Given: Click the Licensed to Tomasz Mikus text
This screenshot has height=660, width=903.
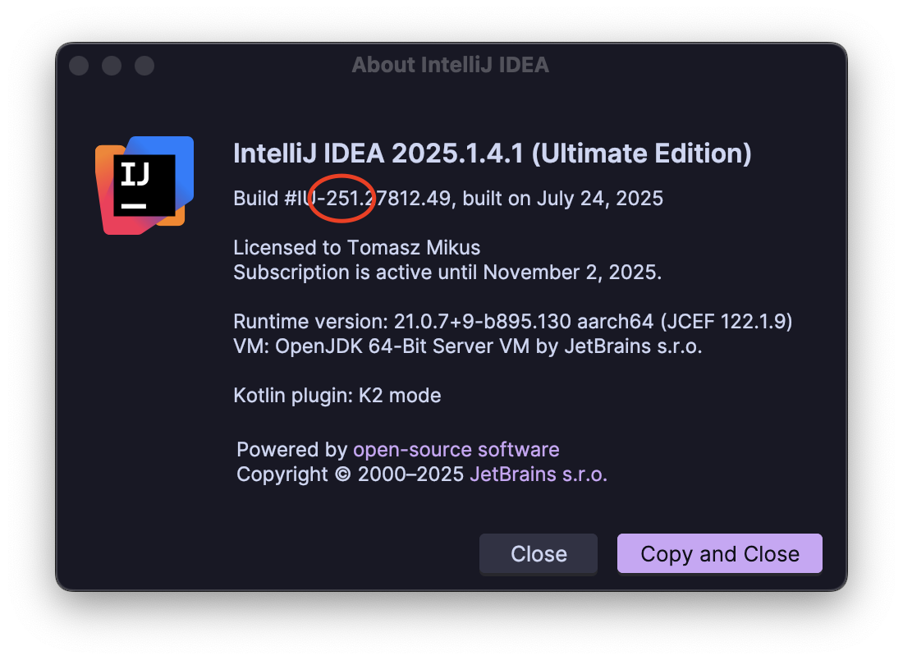Looking at the screenshot, I should [x=357, y=247].
